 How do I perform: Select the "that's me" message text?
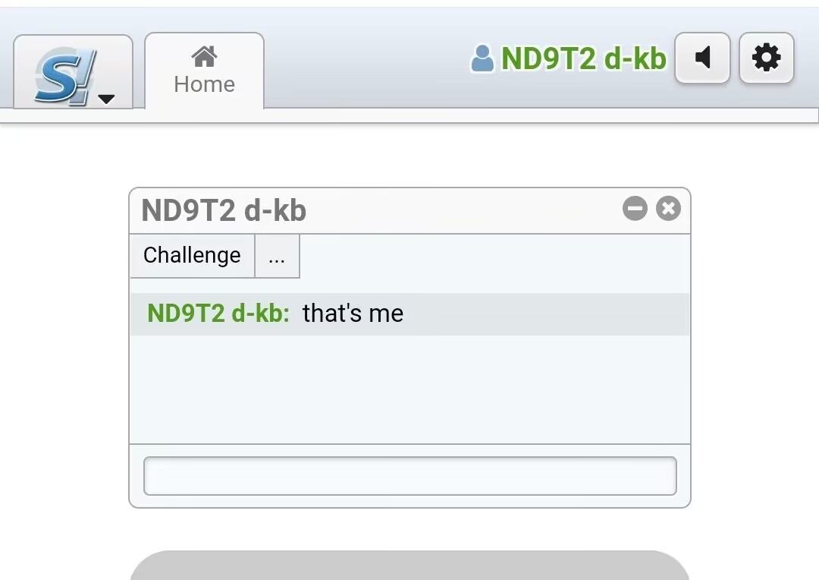353,314
